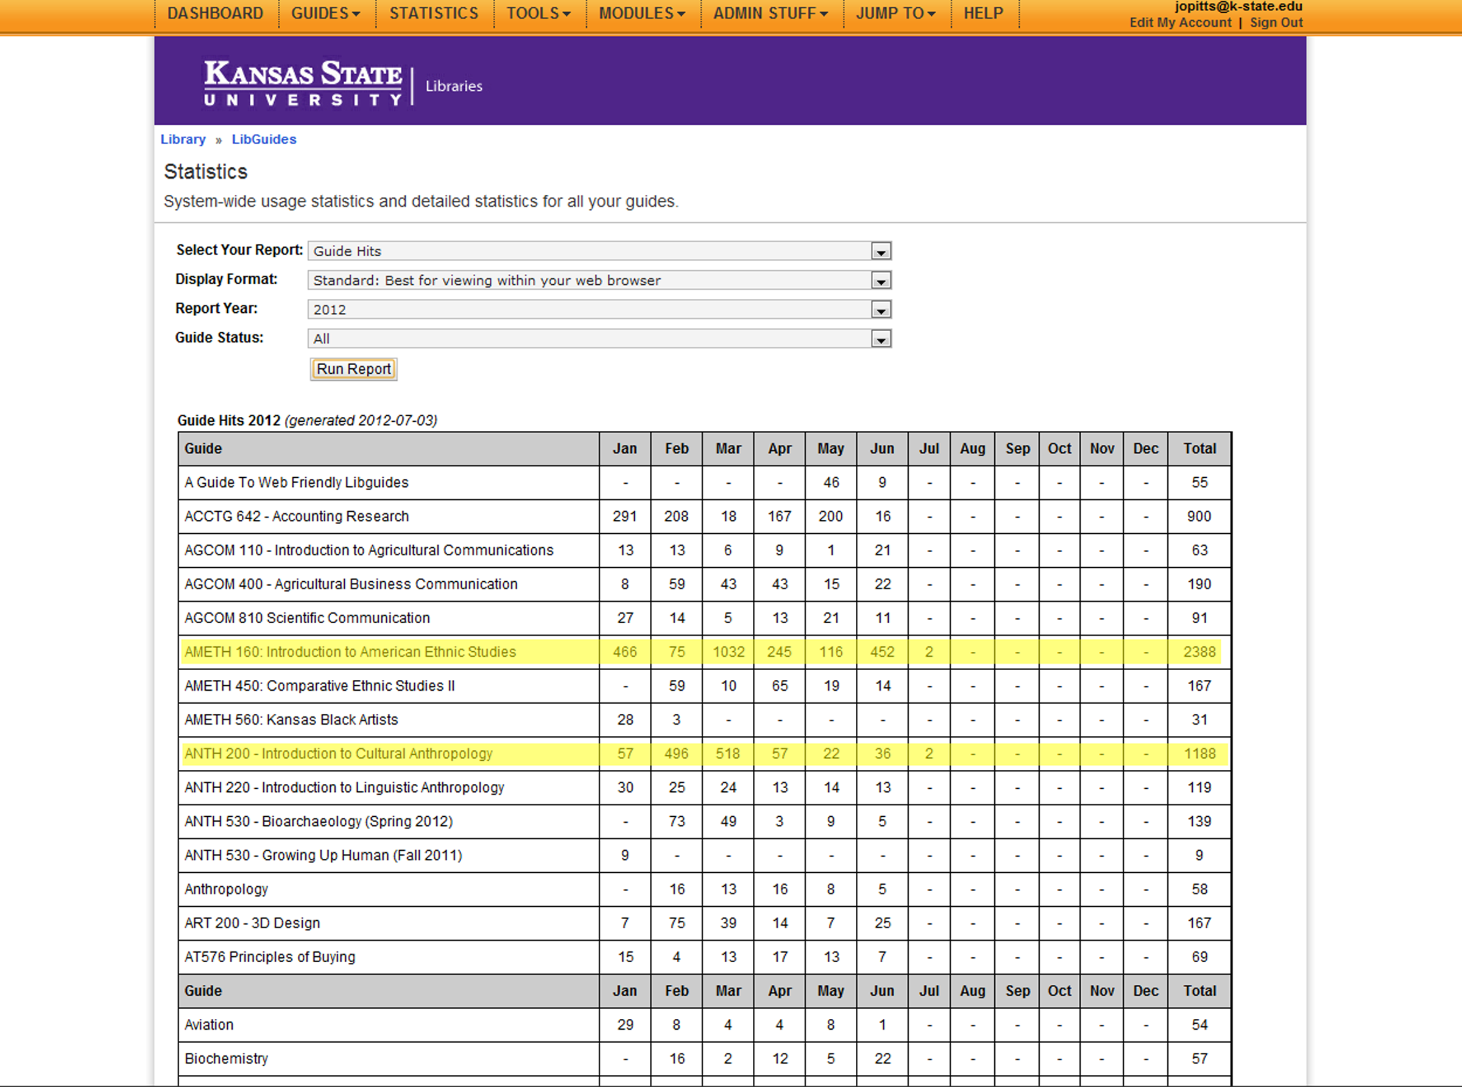Select the AGCOM 400 Agricultural Business Communication row

(705, 584)
